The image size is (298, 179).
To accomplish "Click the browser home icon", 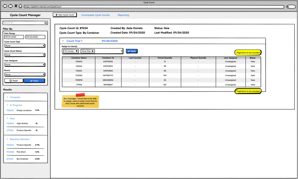I will tap(20, 6).
